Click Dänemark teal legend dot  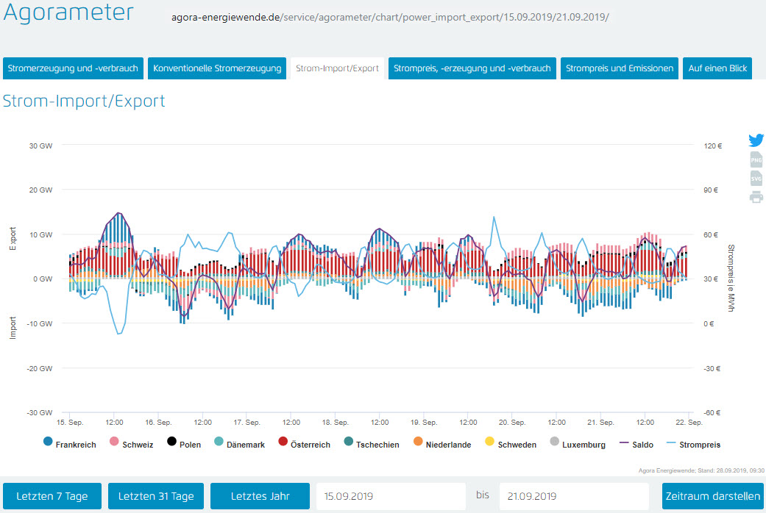(x=219, y=442)
